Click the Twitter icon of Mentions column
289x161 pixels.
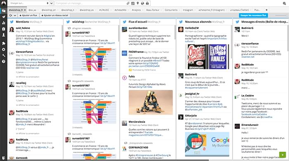point(12,22)
